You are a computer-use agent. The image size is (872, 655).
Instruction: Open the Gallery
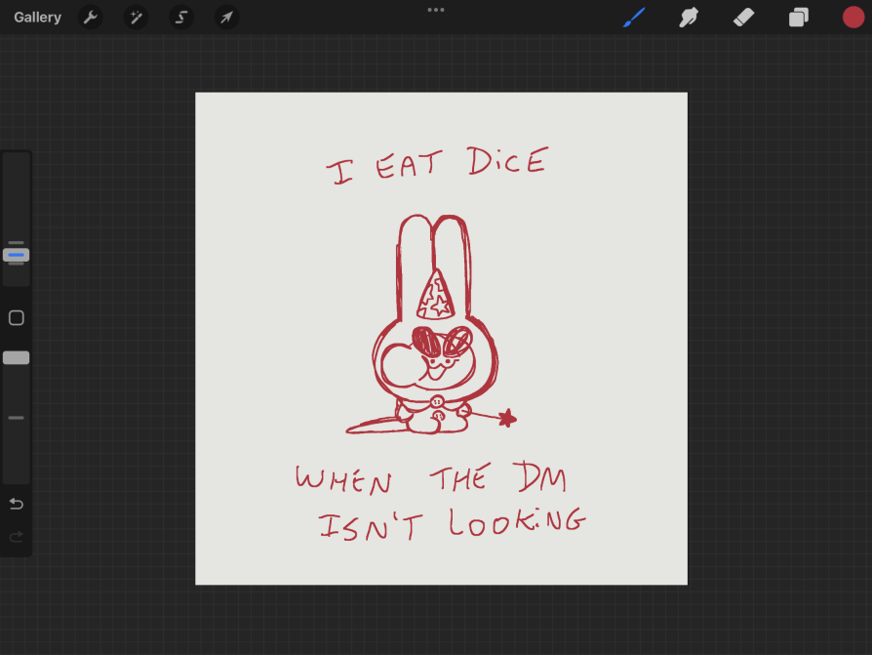tap(37, 18)
